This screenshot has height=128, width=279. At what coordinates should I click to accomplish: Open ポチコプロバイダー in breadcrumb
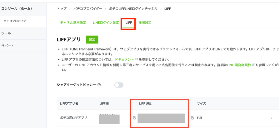pos(88,8)
